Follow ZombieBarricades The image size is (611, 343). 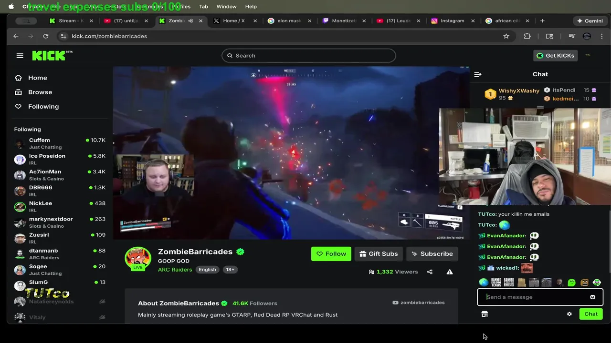click(x=331, y=254)
